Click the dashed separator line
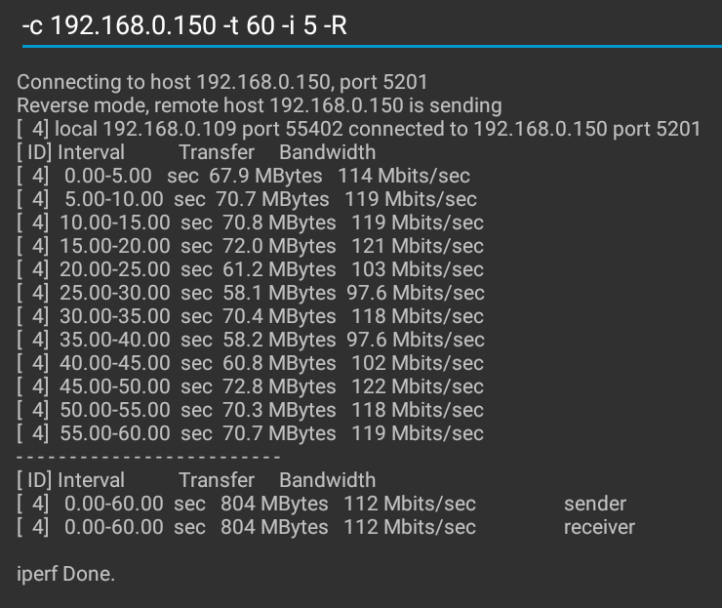This screenshot has width=722, height=608. pyautogui.click(x=149, y=456)
